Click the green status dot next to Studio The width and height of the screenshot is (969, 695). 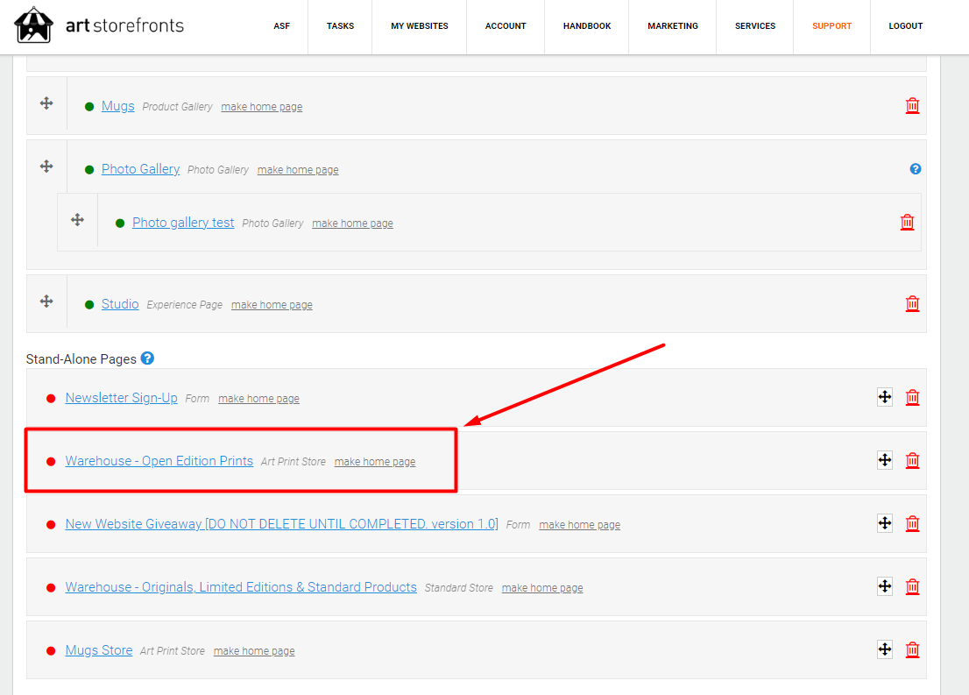pos(88,303)
